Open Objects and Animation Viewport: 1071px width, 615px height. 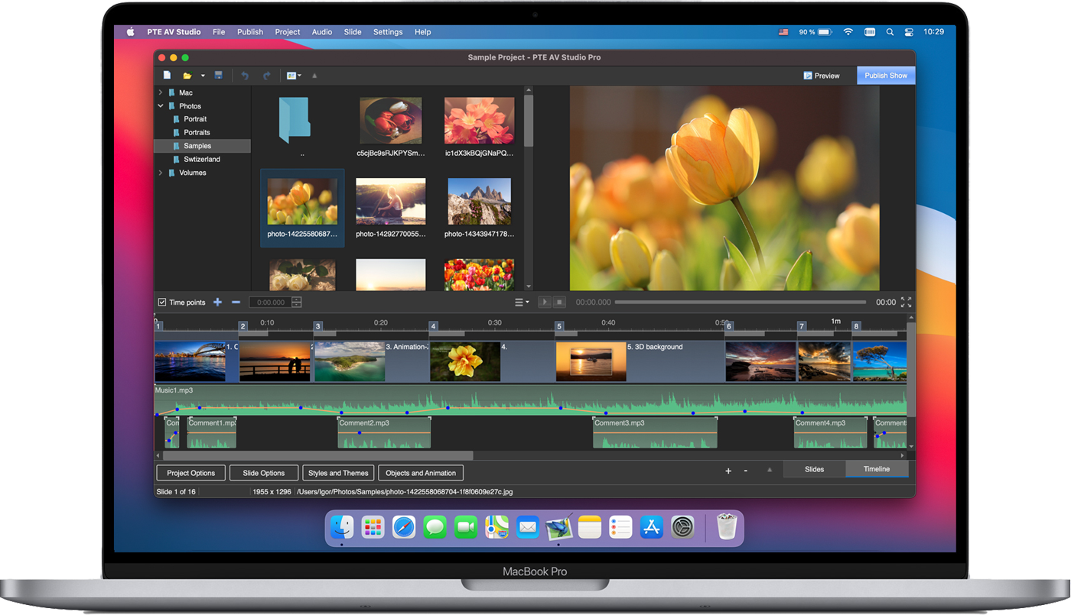point(421,473)
